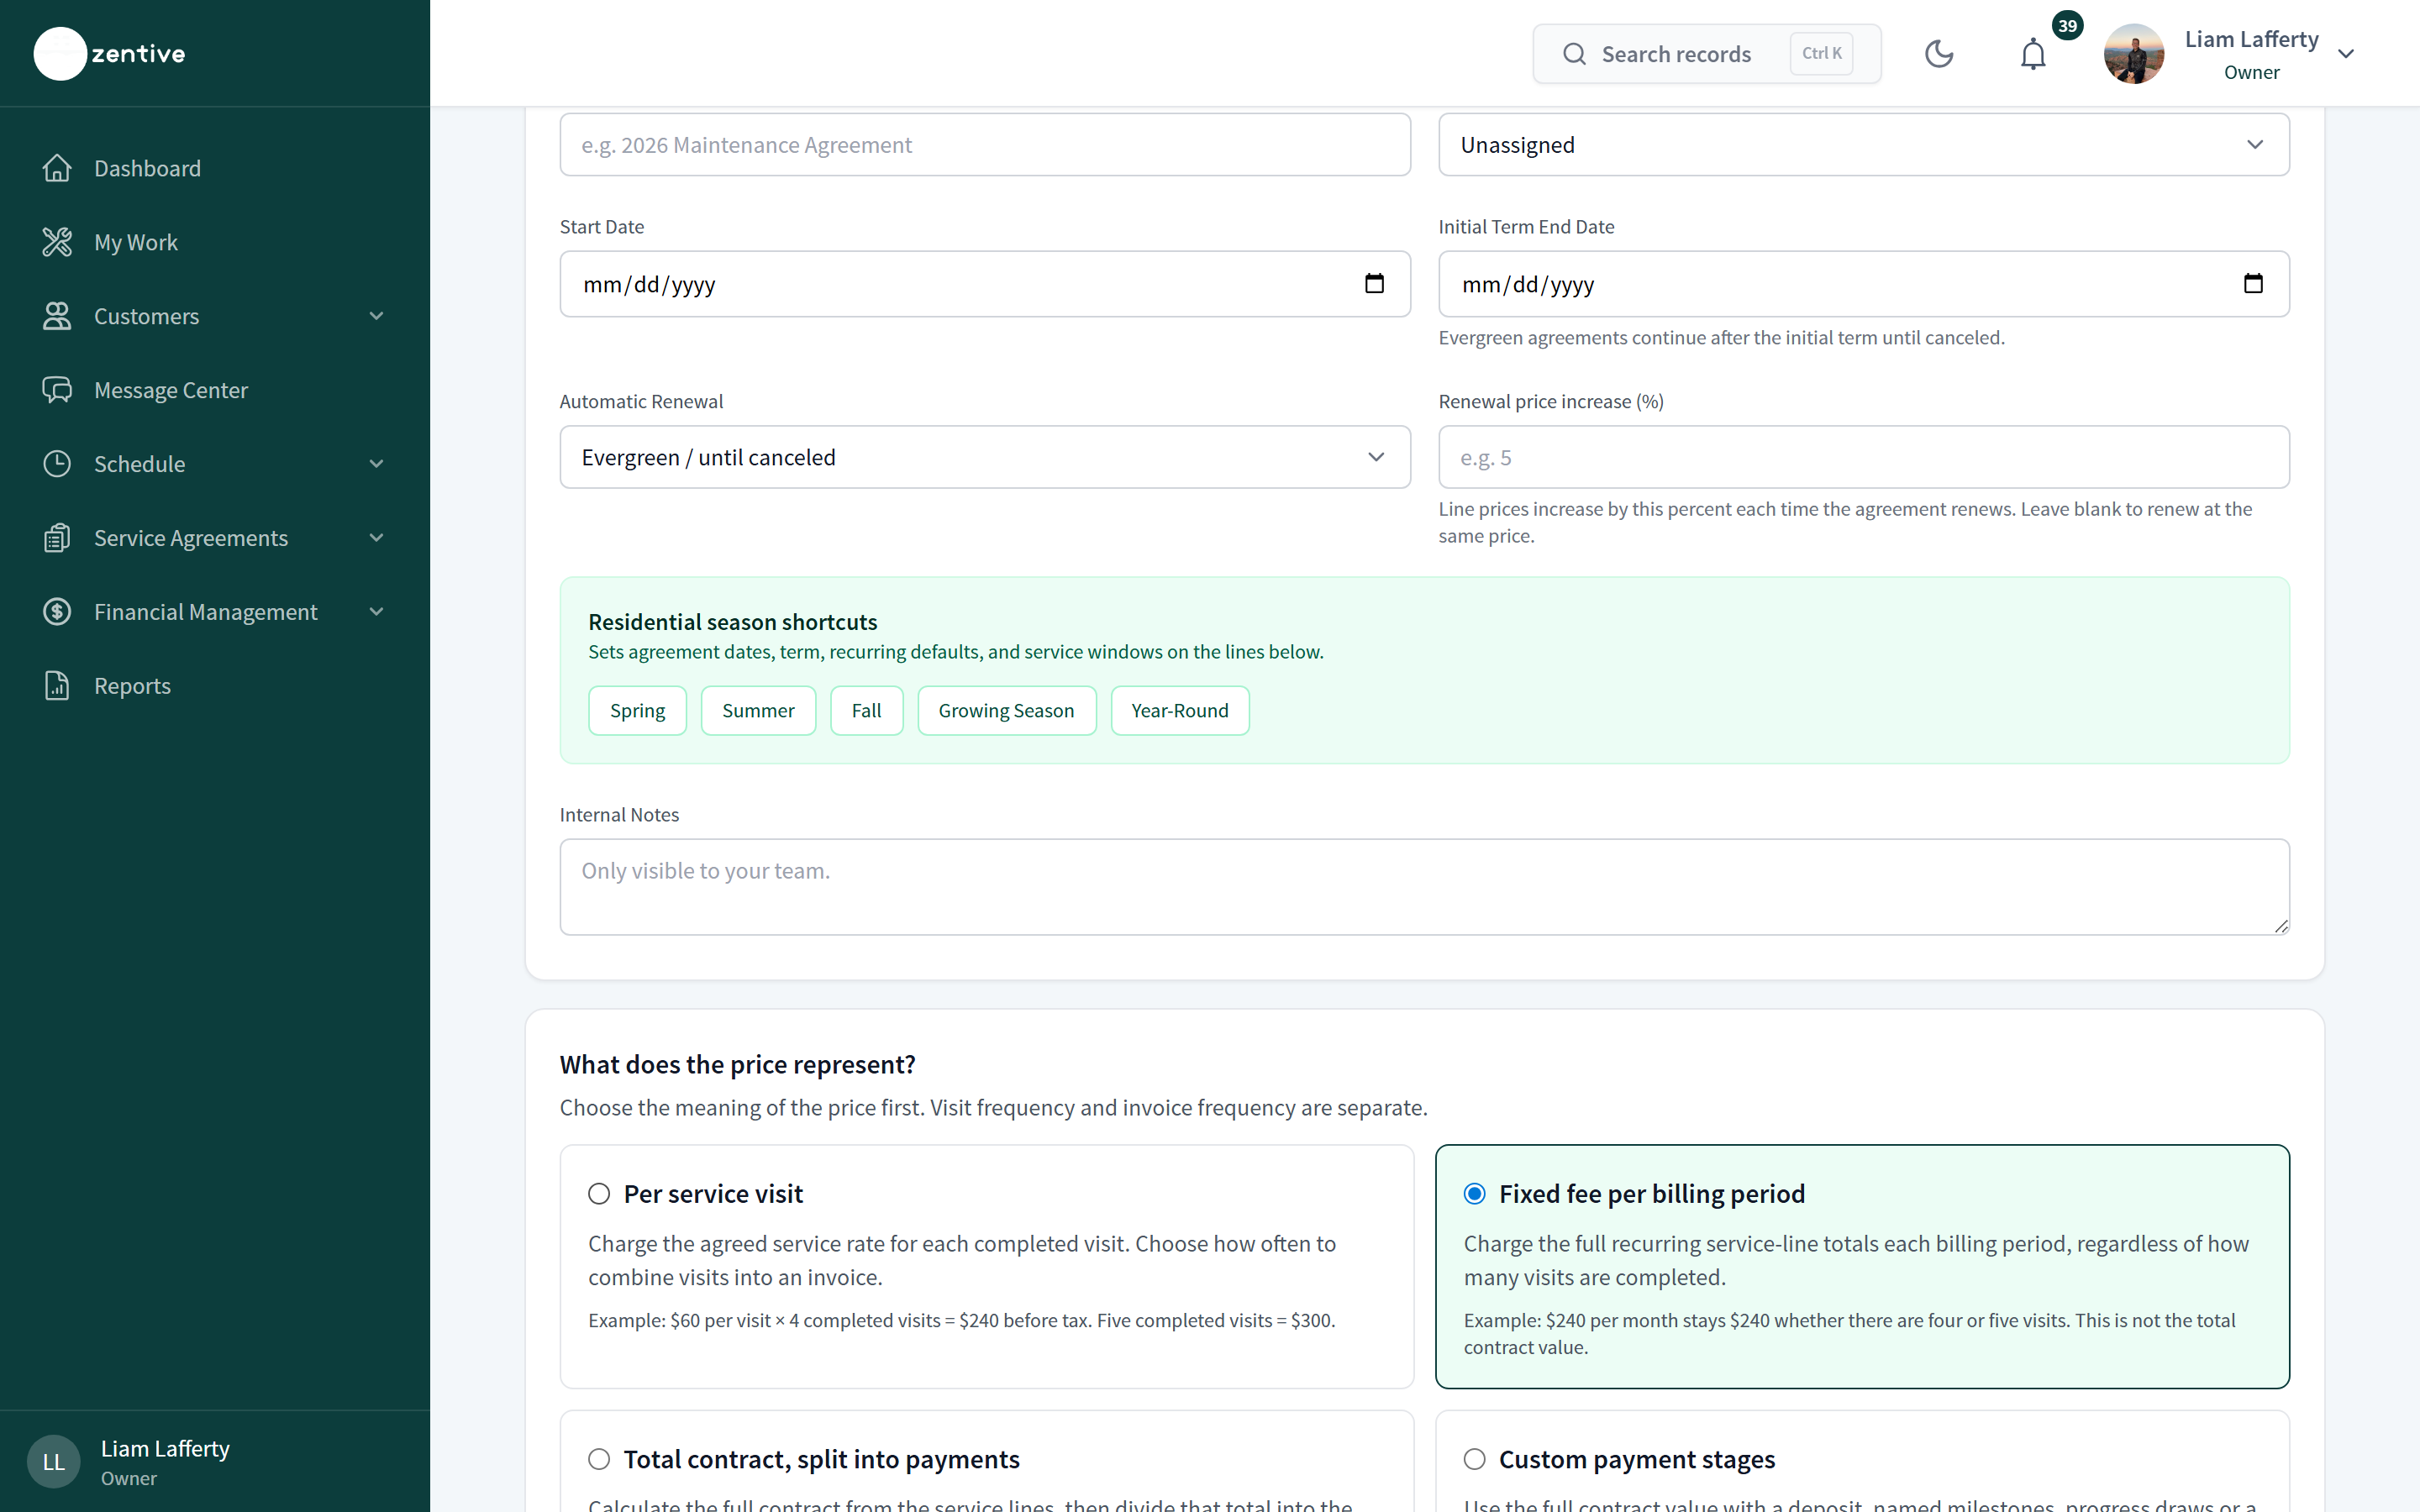The width and height of the screenshot is (2420, 1512).
Task: Open Reports page
Action: (x=132, y=686)
